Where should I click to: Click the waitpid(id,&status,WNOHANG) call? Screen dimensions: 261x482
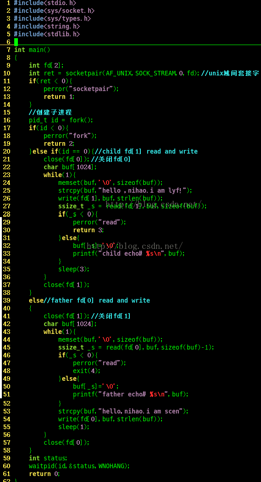click(x=79, y=466)
